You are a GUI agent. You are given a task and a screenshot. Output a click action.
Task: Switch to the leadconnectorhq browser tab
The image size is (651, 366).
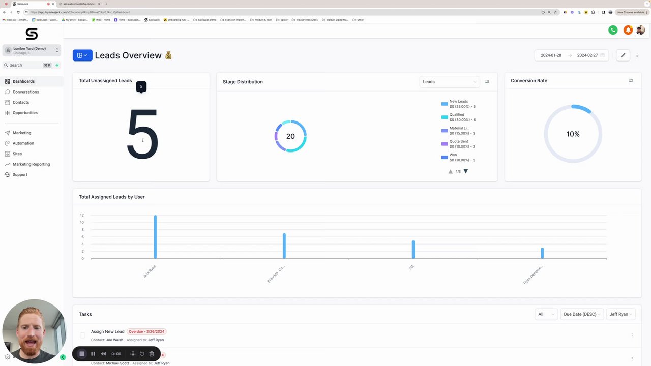coord(79,4)
